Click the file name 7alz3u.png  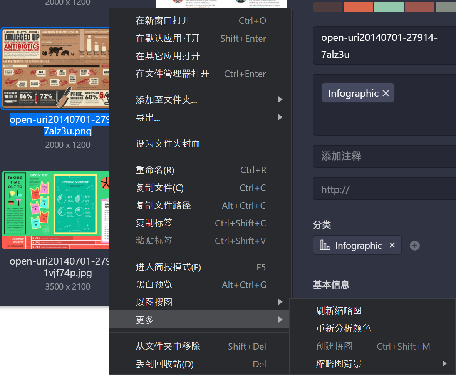pos(67,131)
